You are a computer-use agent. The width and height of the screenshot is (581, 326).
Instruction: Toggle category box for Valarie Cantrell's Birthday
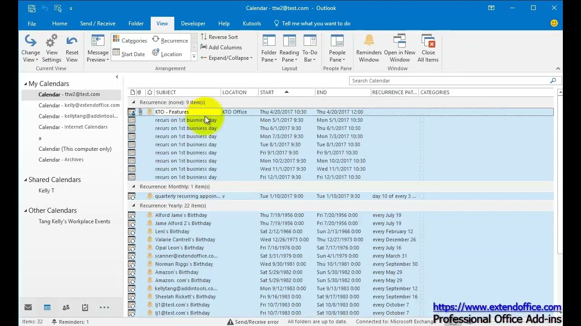point(422,240)
